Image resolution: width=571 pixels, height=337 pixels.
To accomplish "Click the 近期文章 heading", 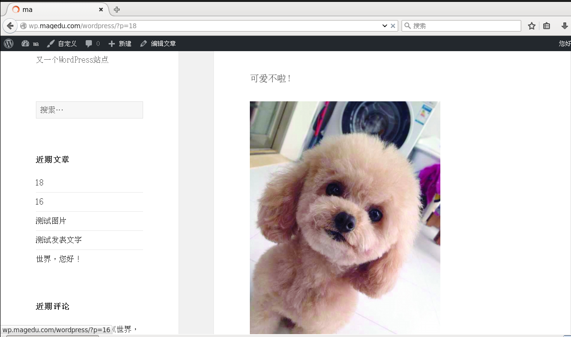I will 53,160.
